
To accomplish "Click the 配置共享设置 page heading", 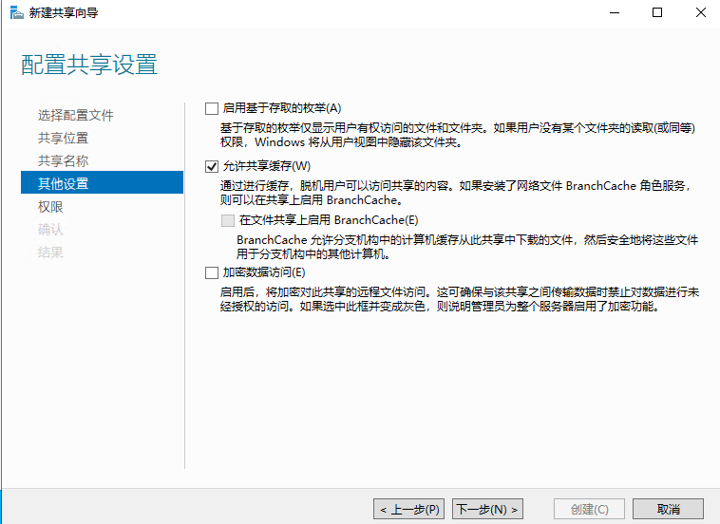I will pos(89,65).
